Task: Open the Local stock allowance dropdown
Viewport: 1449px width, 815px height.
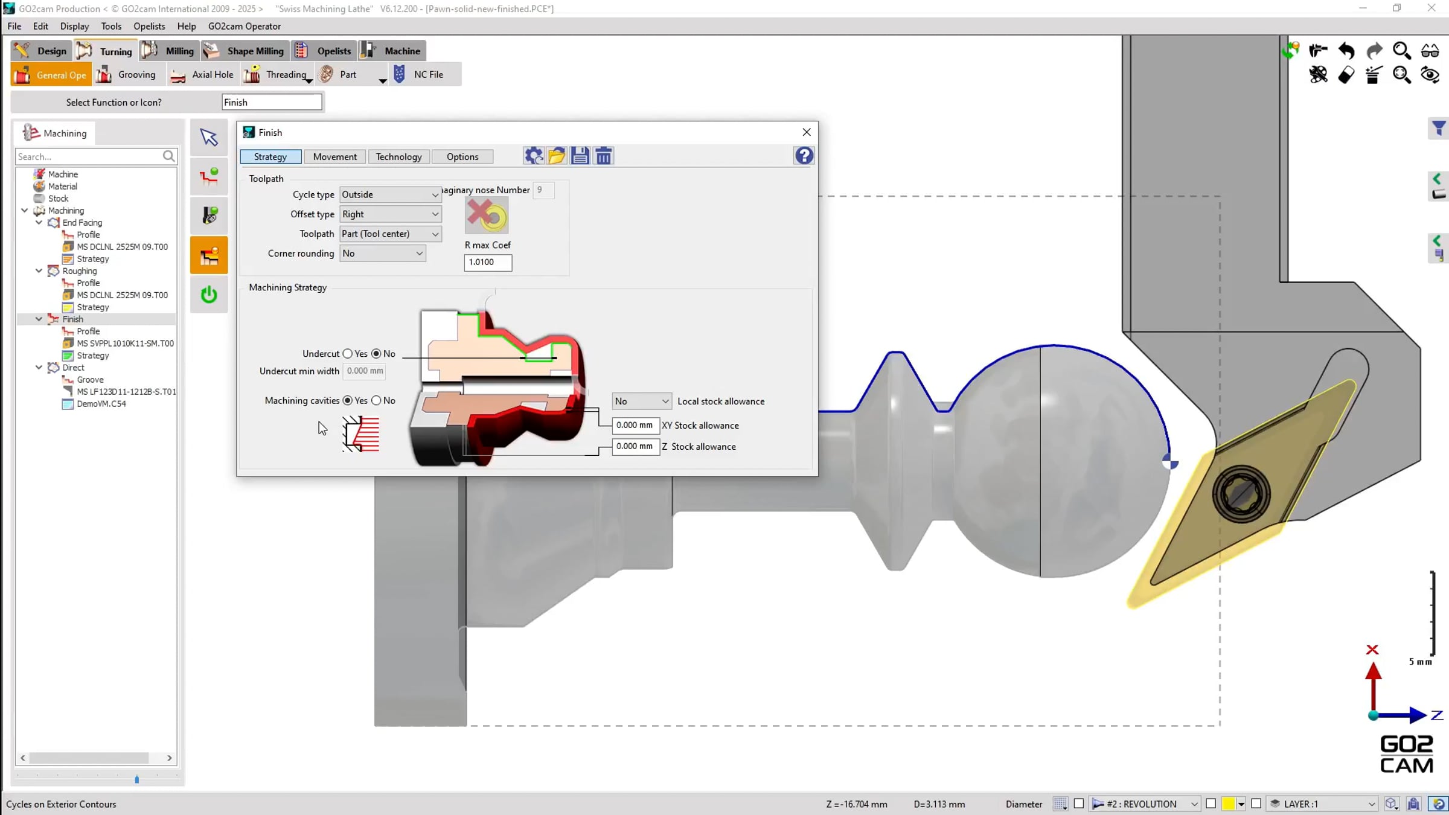Action: [641, 401]
